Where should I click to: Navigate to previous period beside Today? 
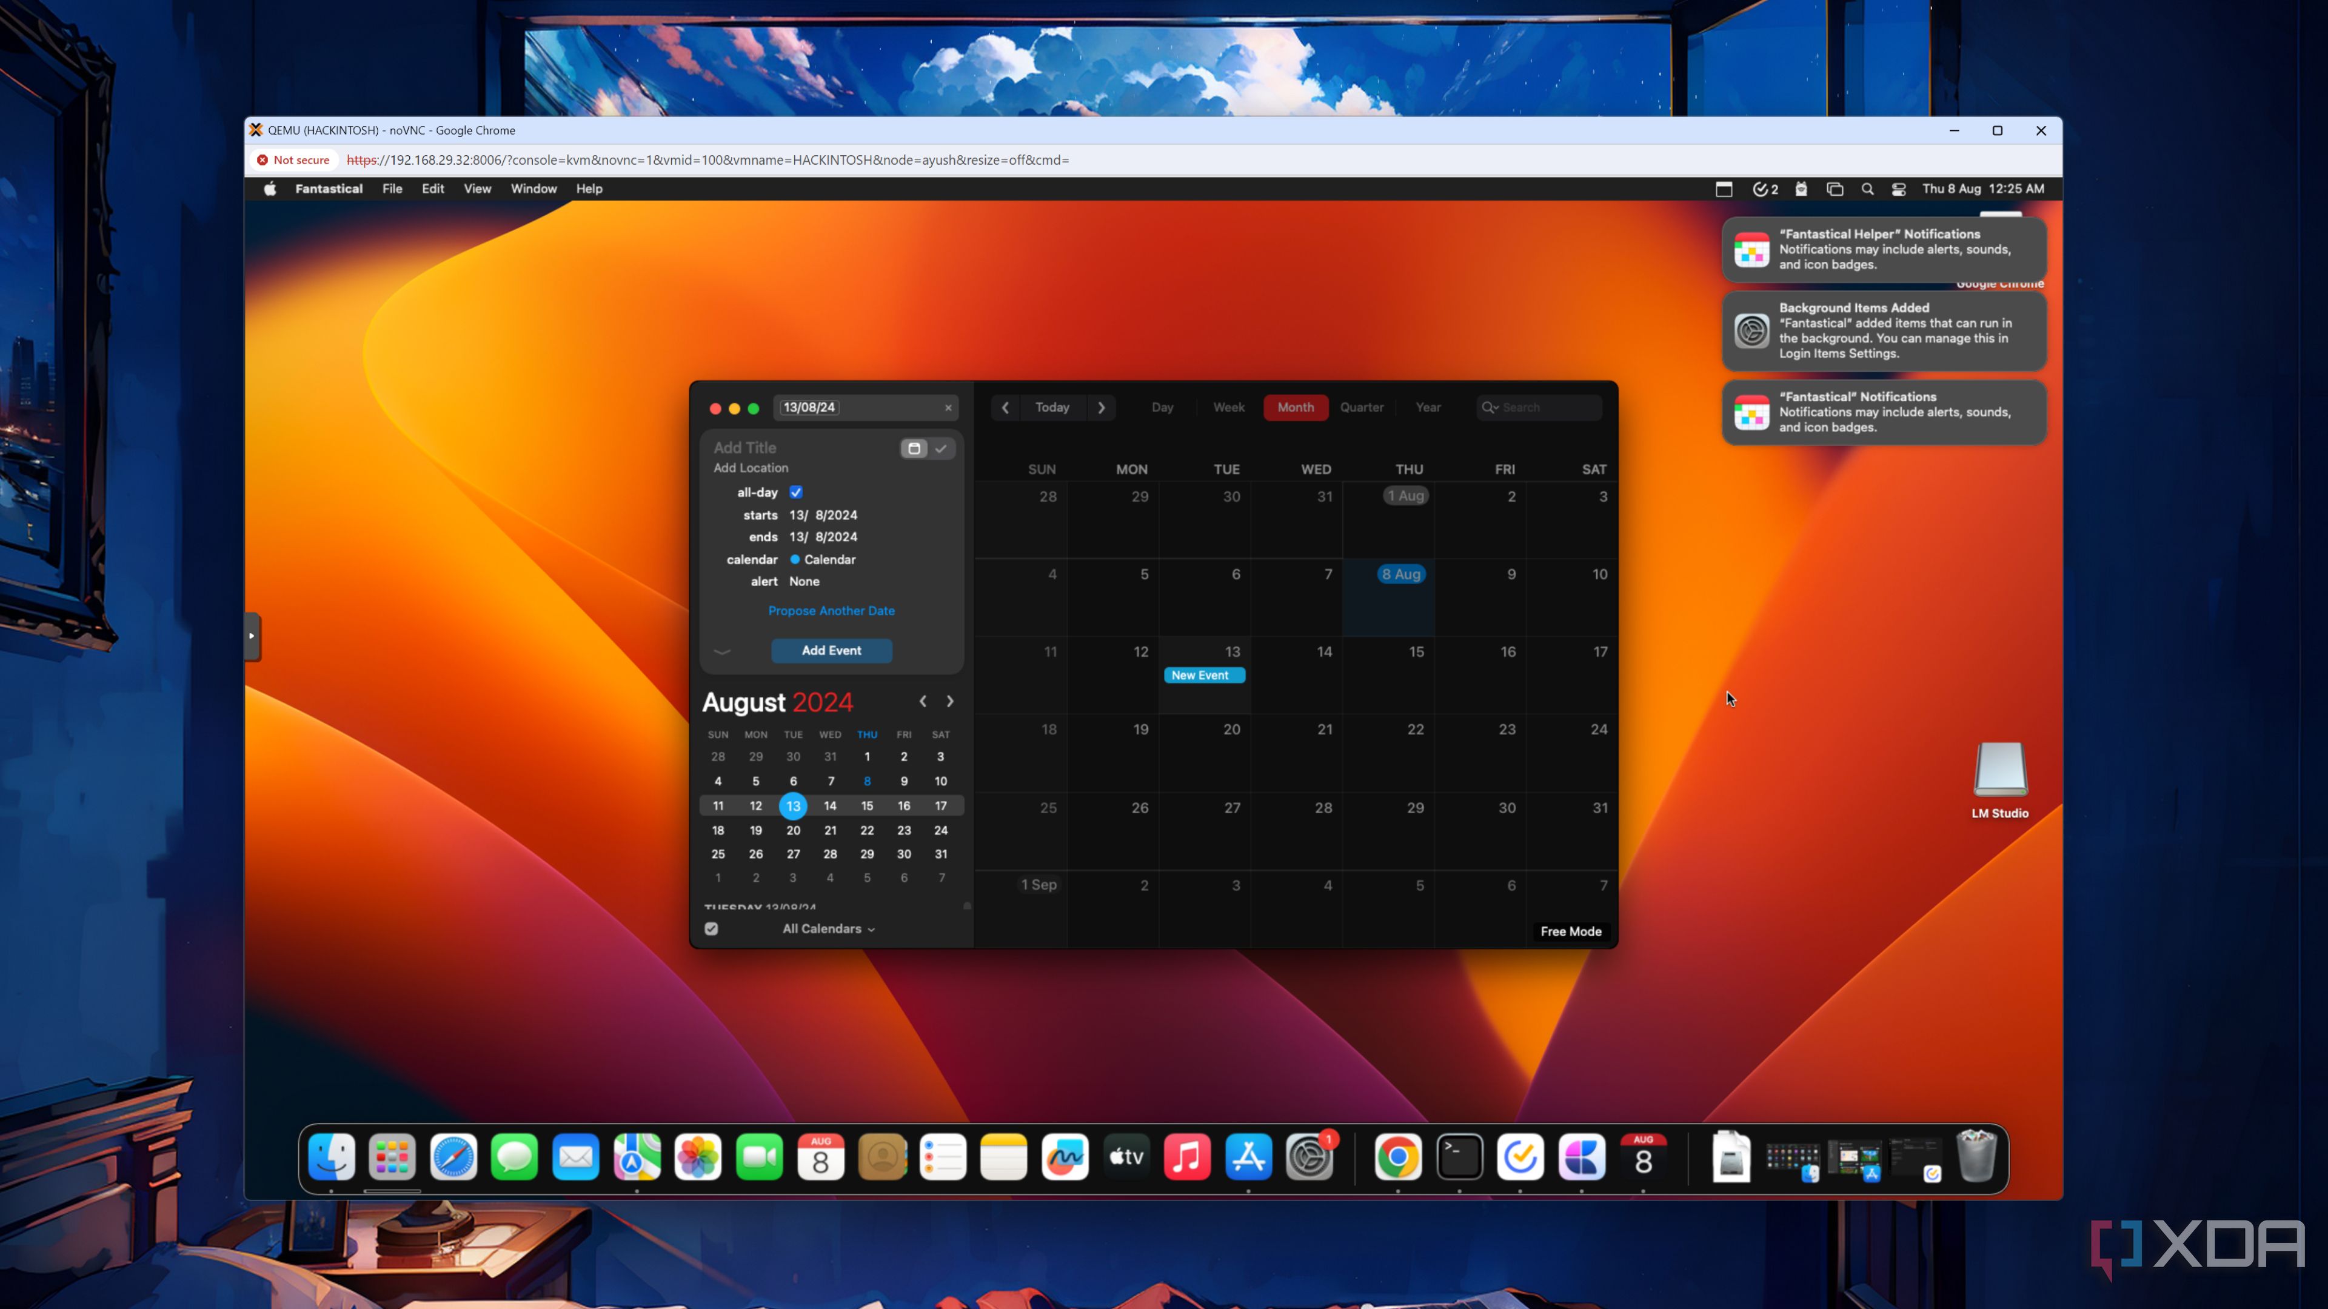(x=1005, y=407)
